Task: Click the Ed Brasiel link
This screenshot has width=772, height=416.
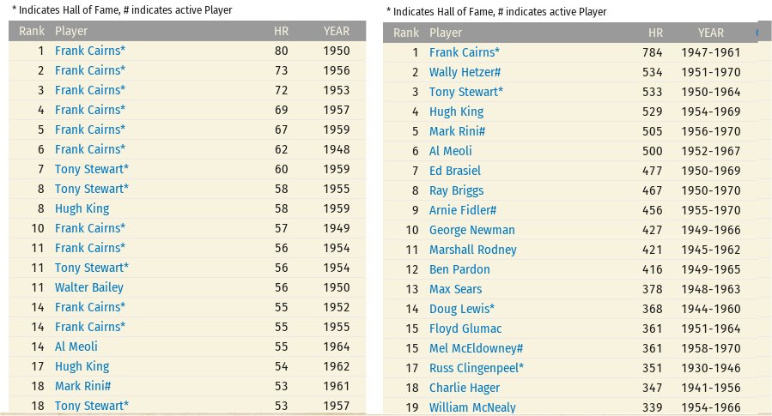Action: coord(454,171)
